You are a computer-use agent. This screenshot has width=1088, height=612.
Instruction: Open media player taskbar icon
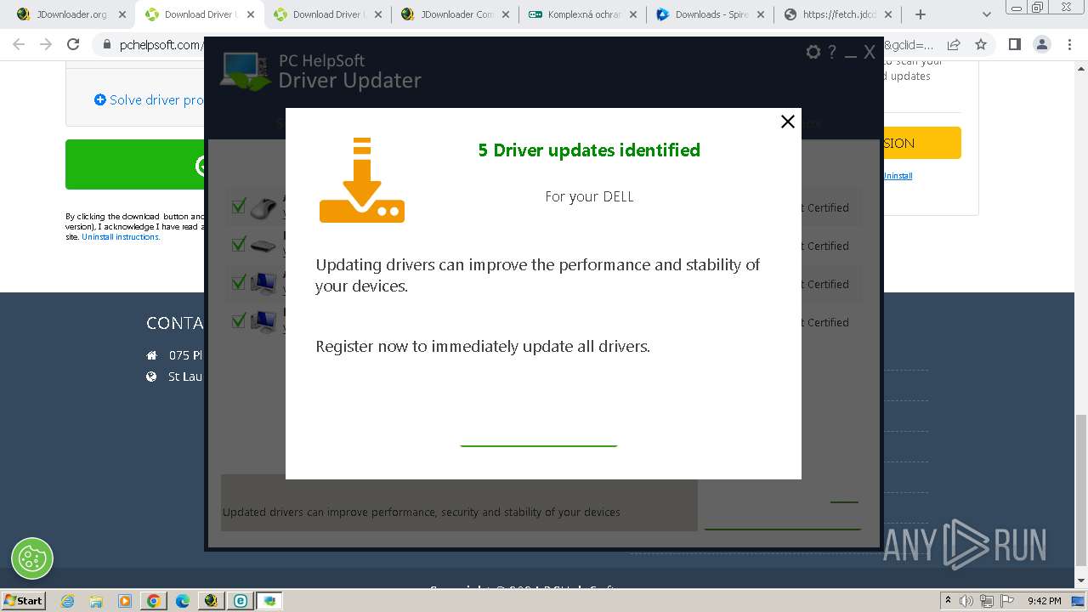point(125,601)
